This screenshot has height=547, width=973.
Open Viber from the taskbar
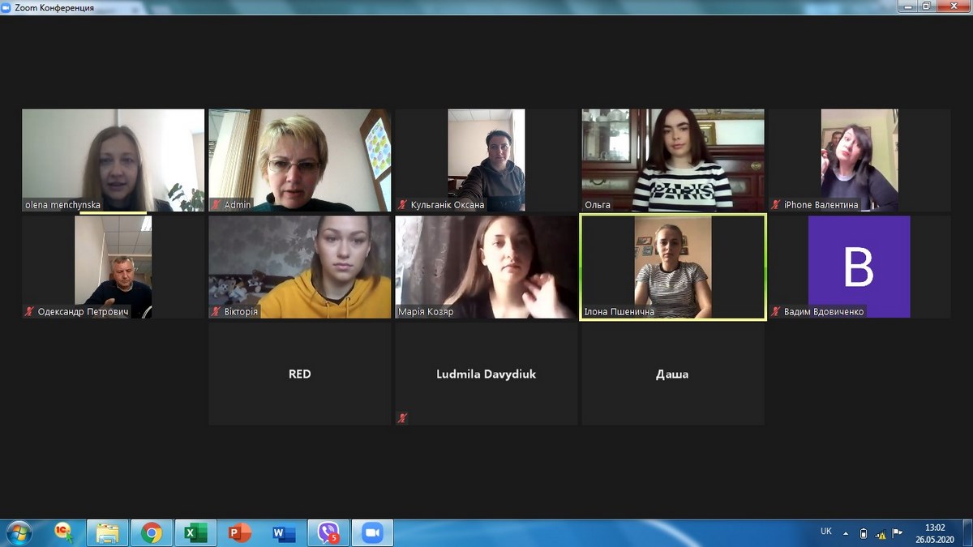point(328,533)
